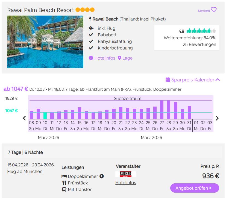
Task: Click the Bucher Reisen operator logo
Action: [125, 174]
